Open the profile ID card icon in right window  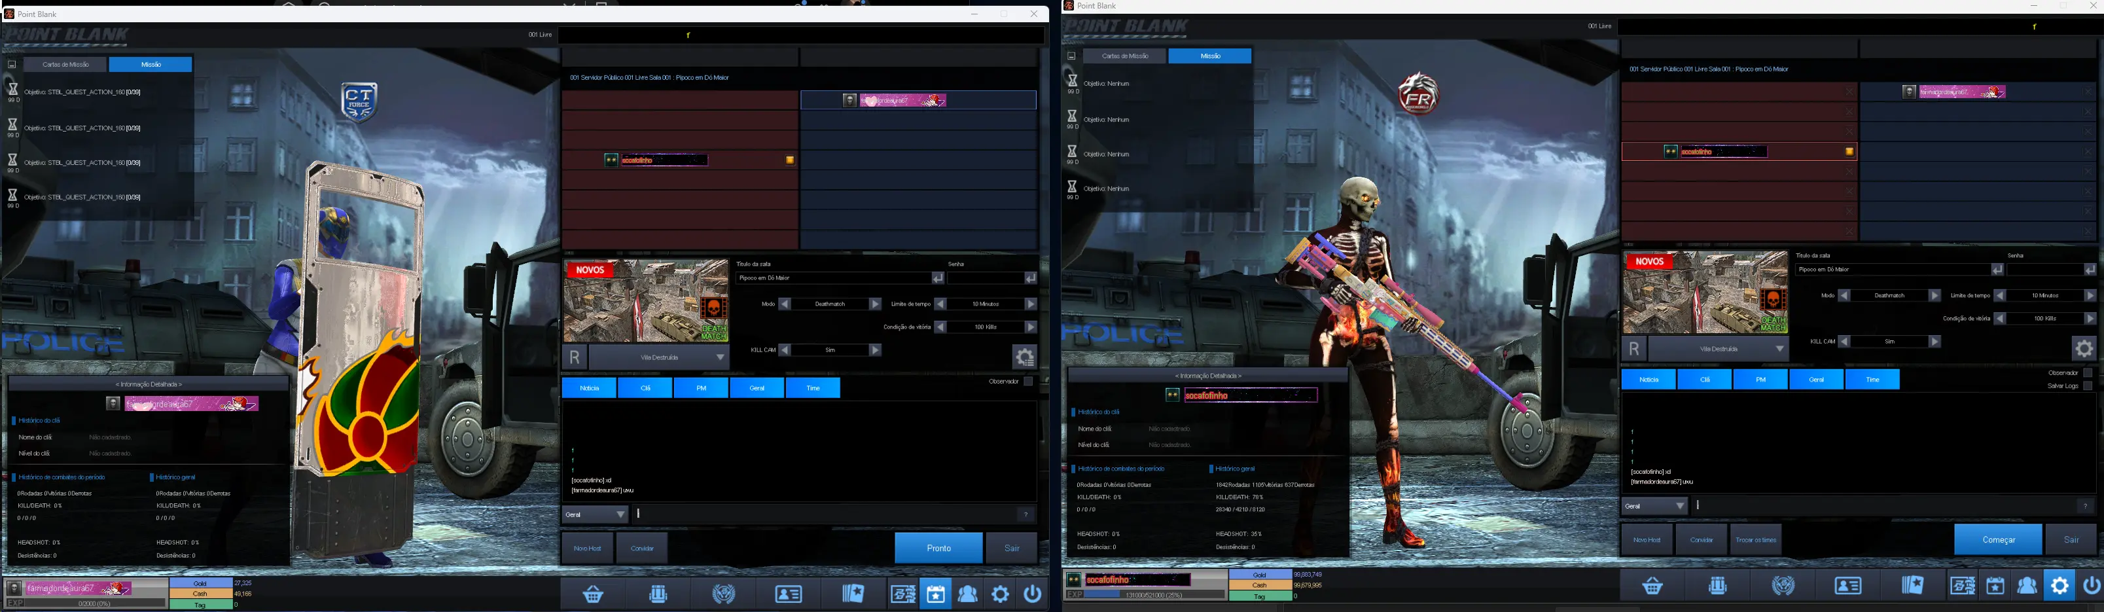coord(1847,586)
